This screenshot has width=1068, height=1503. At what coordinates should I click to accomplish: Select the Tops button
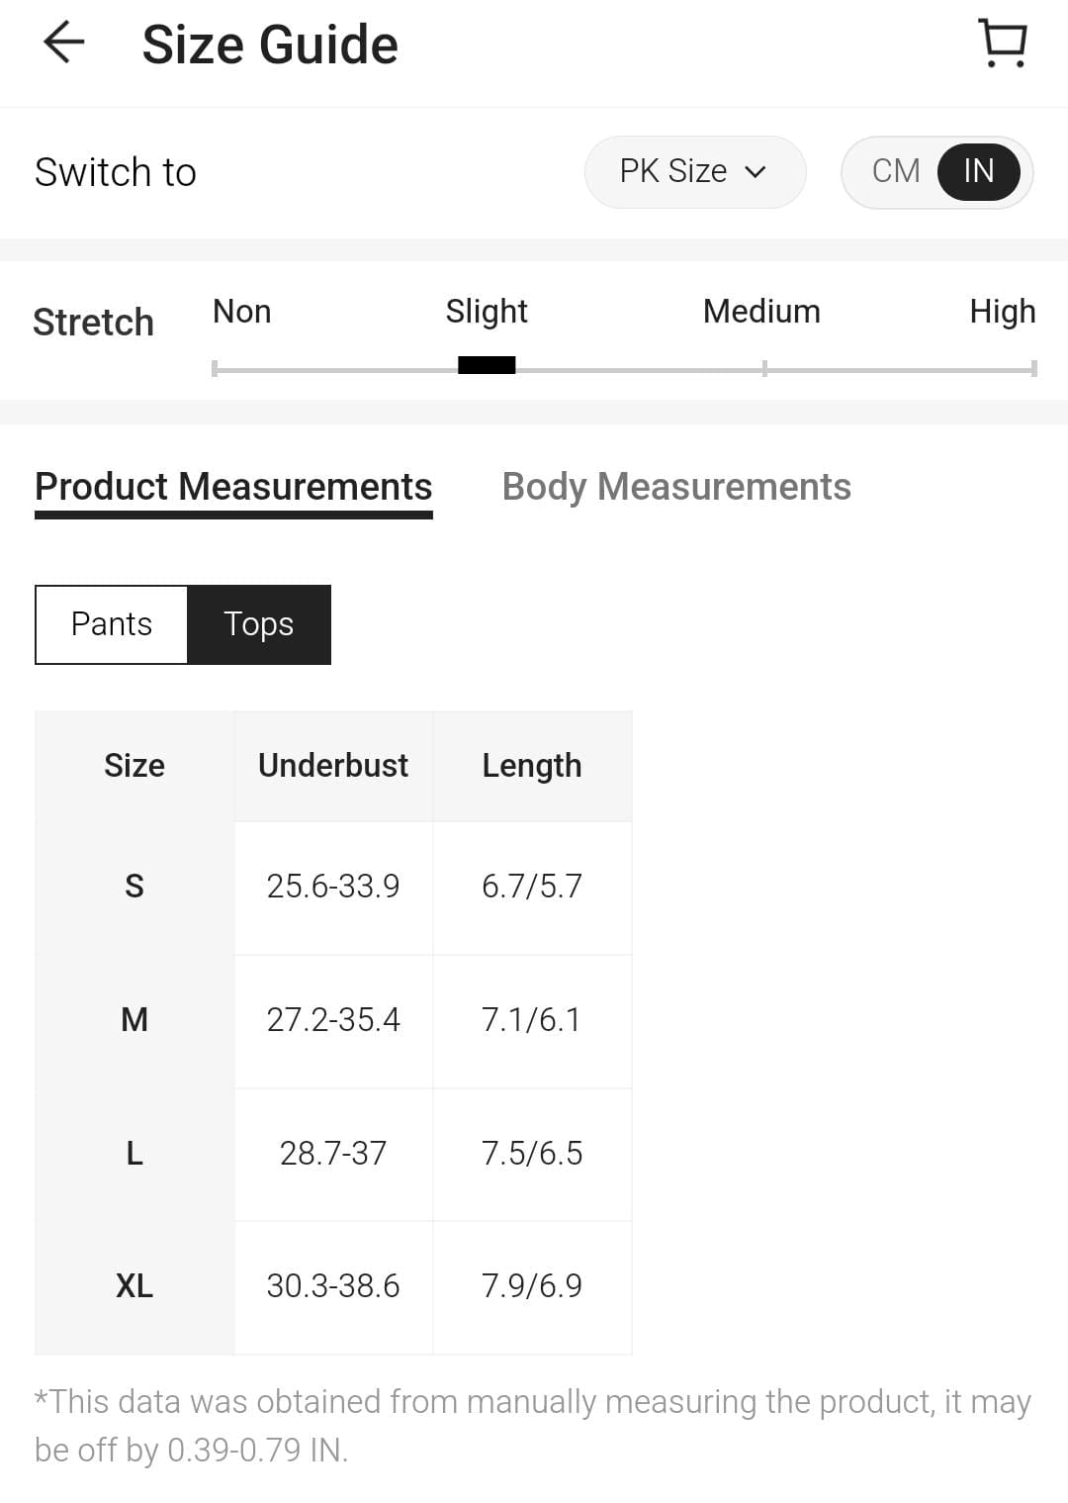tap(258, 624)
